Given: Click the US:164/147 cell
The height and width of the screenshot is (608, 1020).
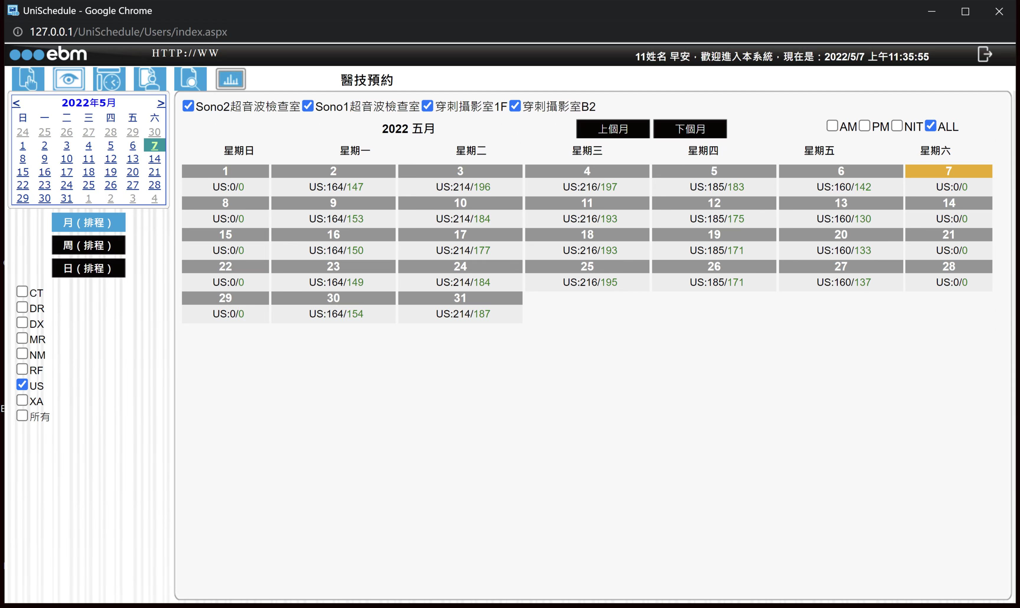Looking at the screenshot, I should click(x=336, y=187).
